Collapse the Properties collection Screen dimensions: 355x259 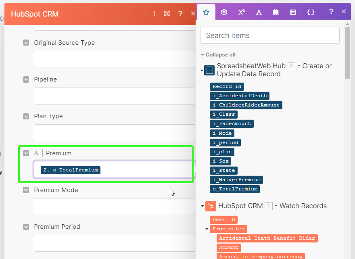click(x=207, y=229)
